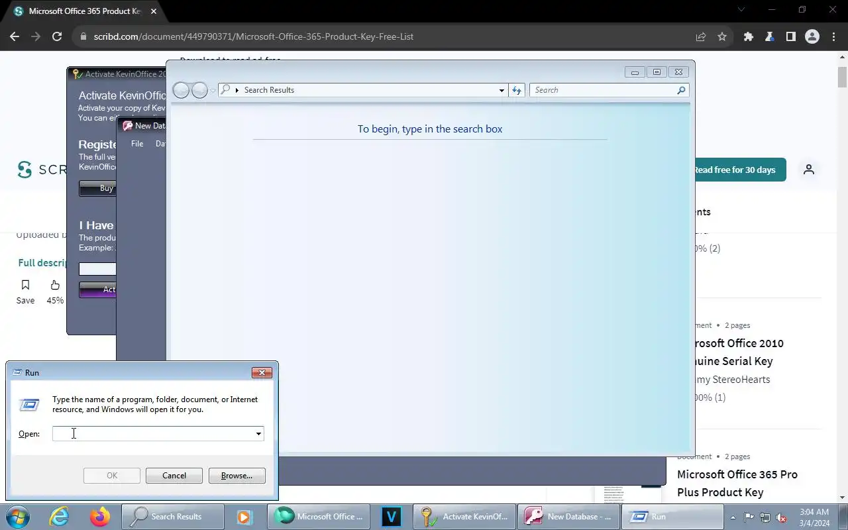
Task: Click Cancel in the Run dialog
Action: point(174,476)
